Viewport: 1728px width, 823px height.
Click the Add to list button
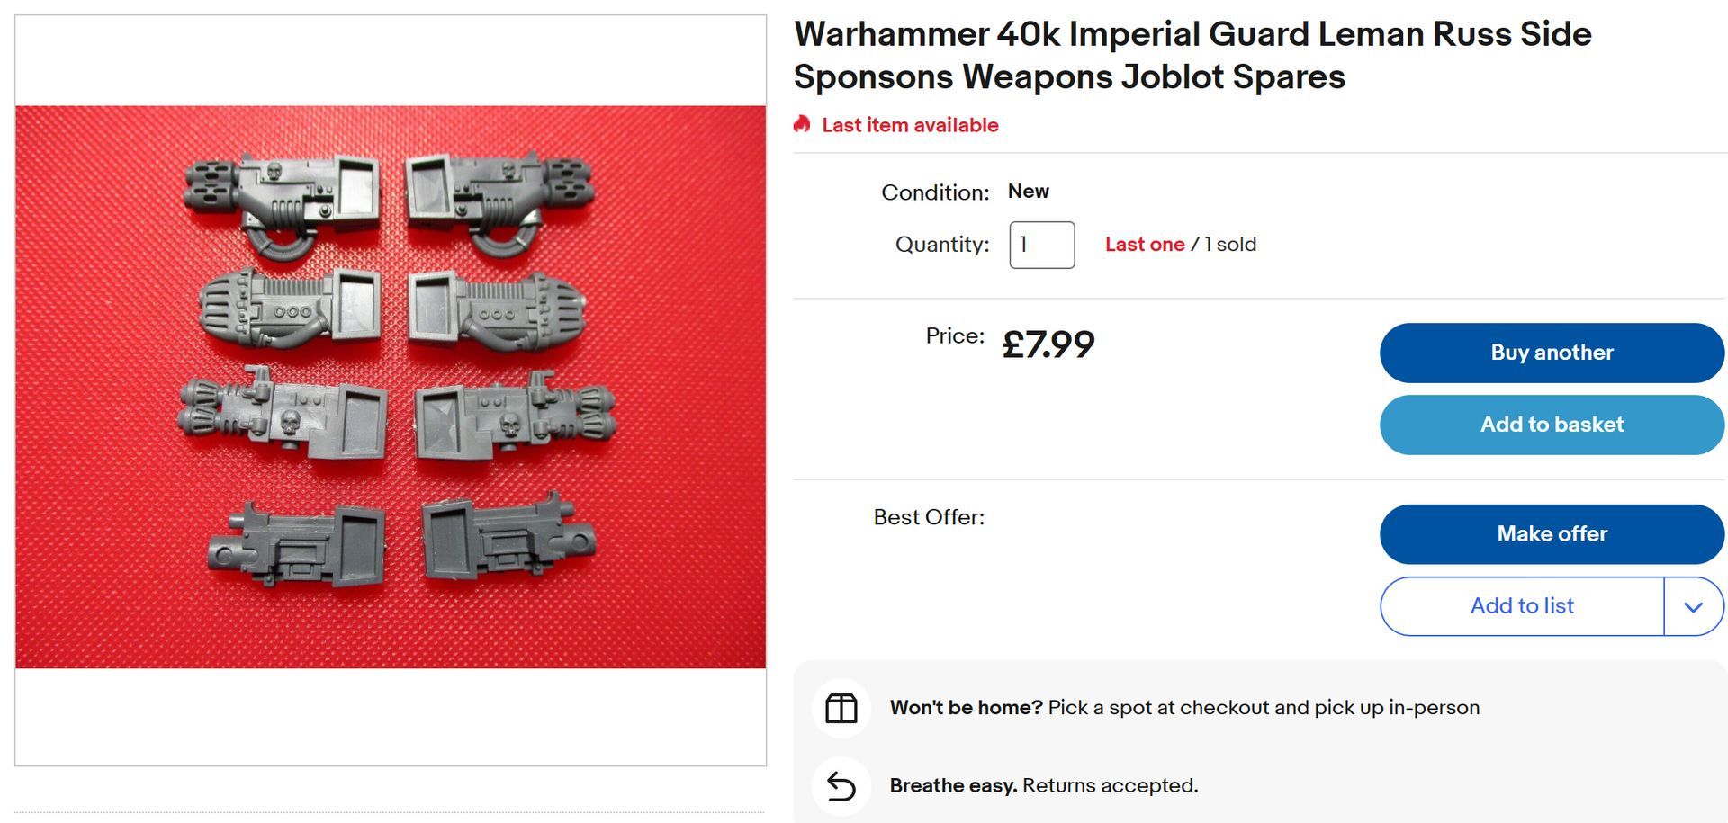(x=1521, y=606)
